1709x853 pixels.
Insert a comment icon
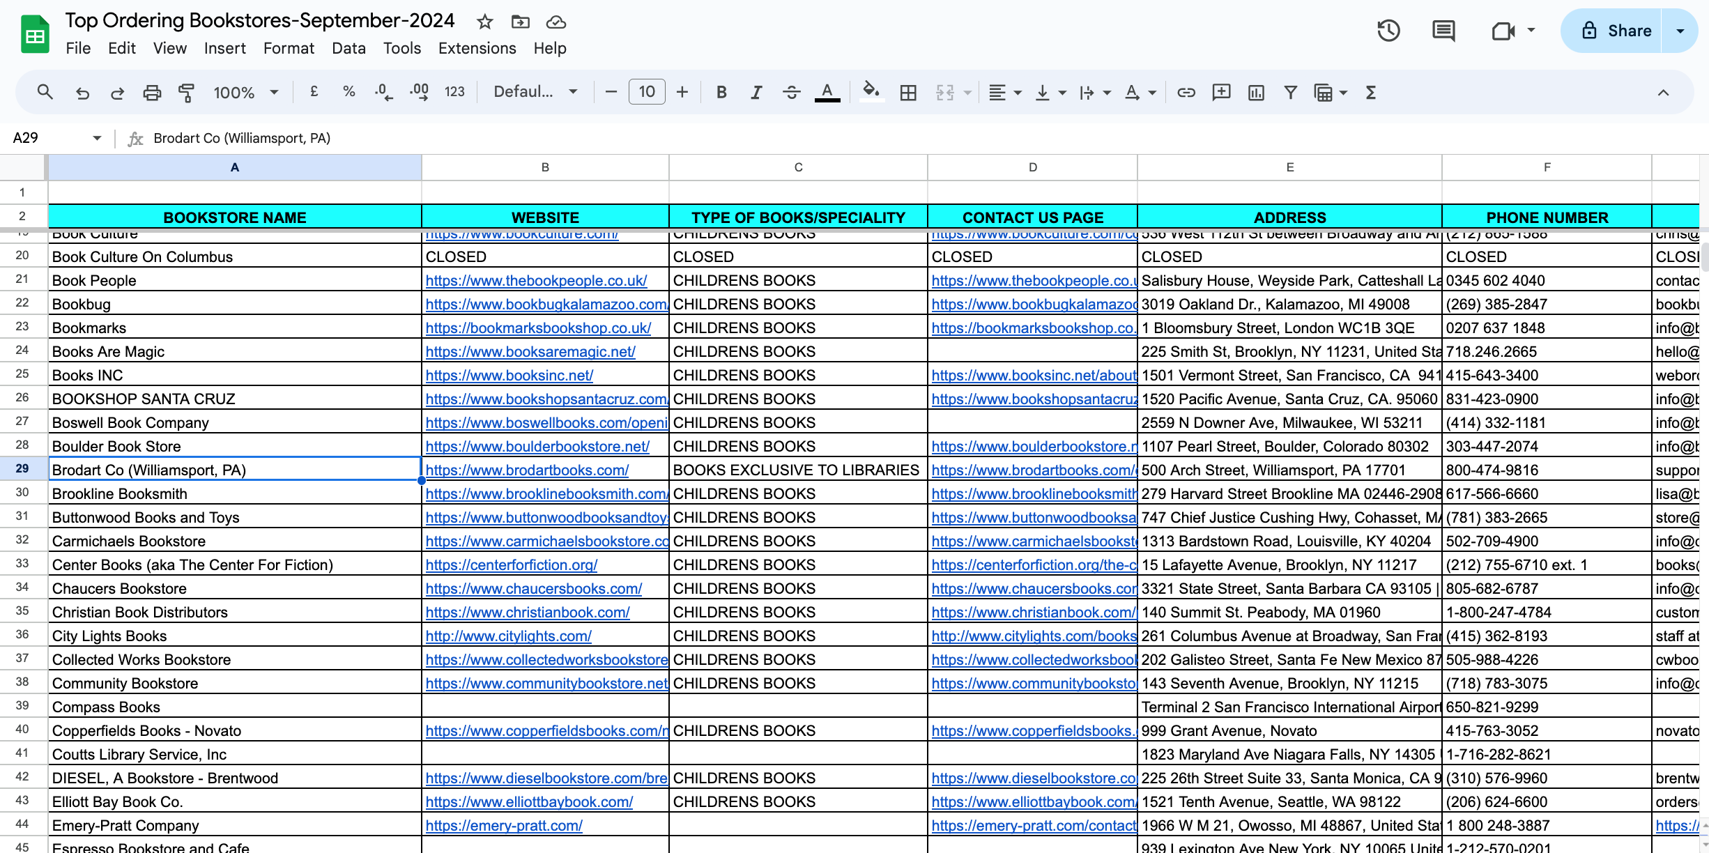[1221, 92]
